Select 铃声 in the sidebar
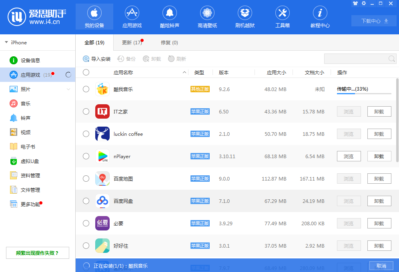Viewport: 399px width, 272px height. click(38, 118)
